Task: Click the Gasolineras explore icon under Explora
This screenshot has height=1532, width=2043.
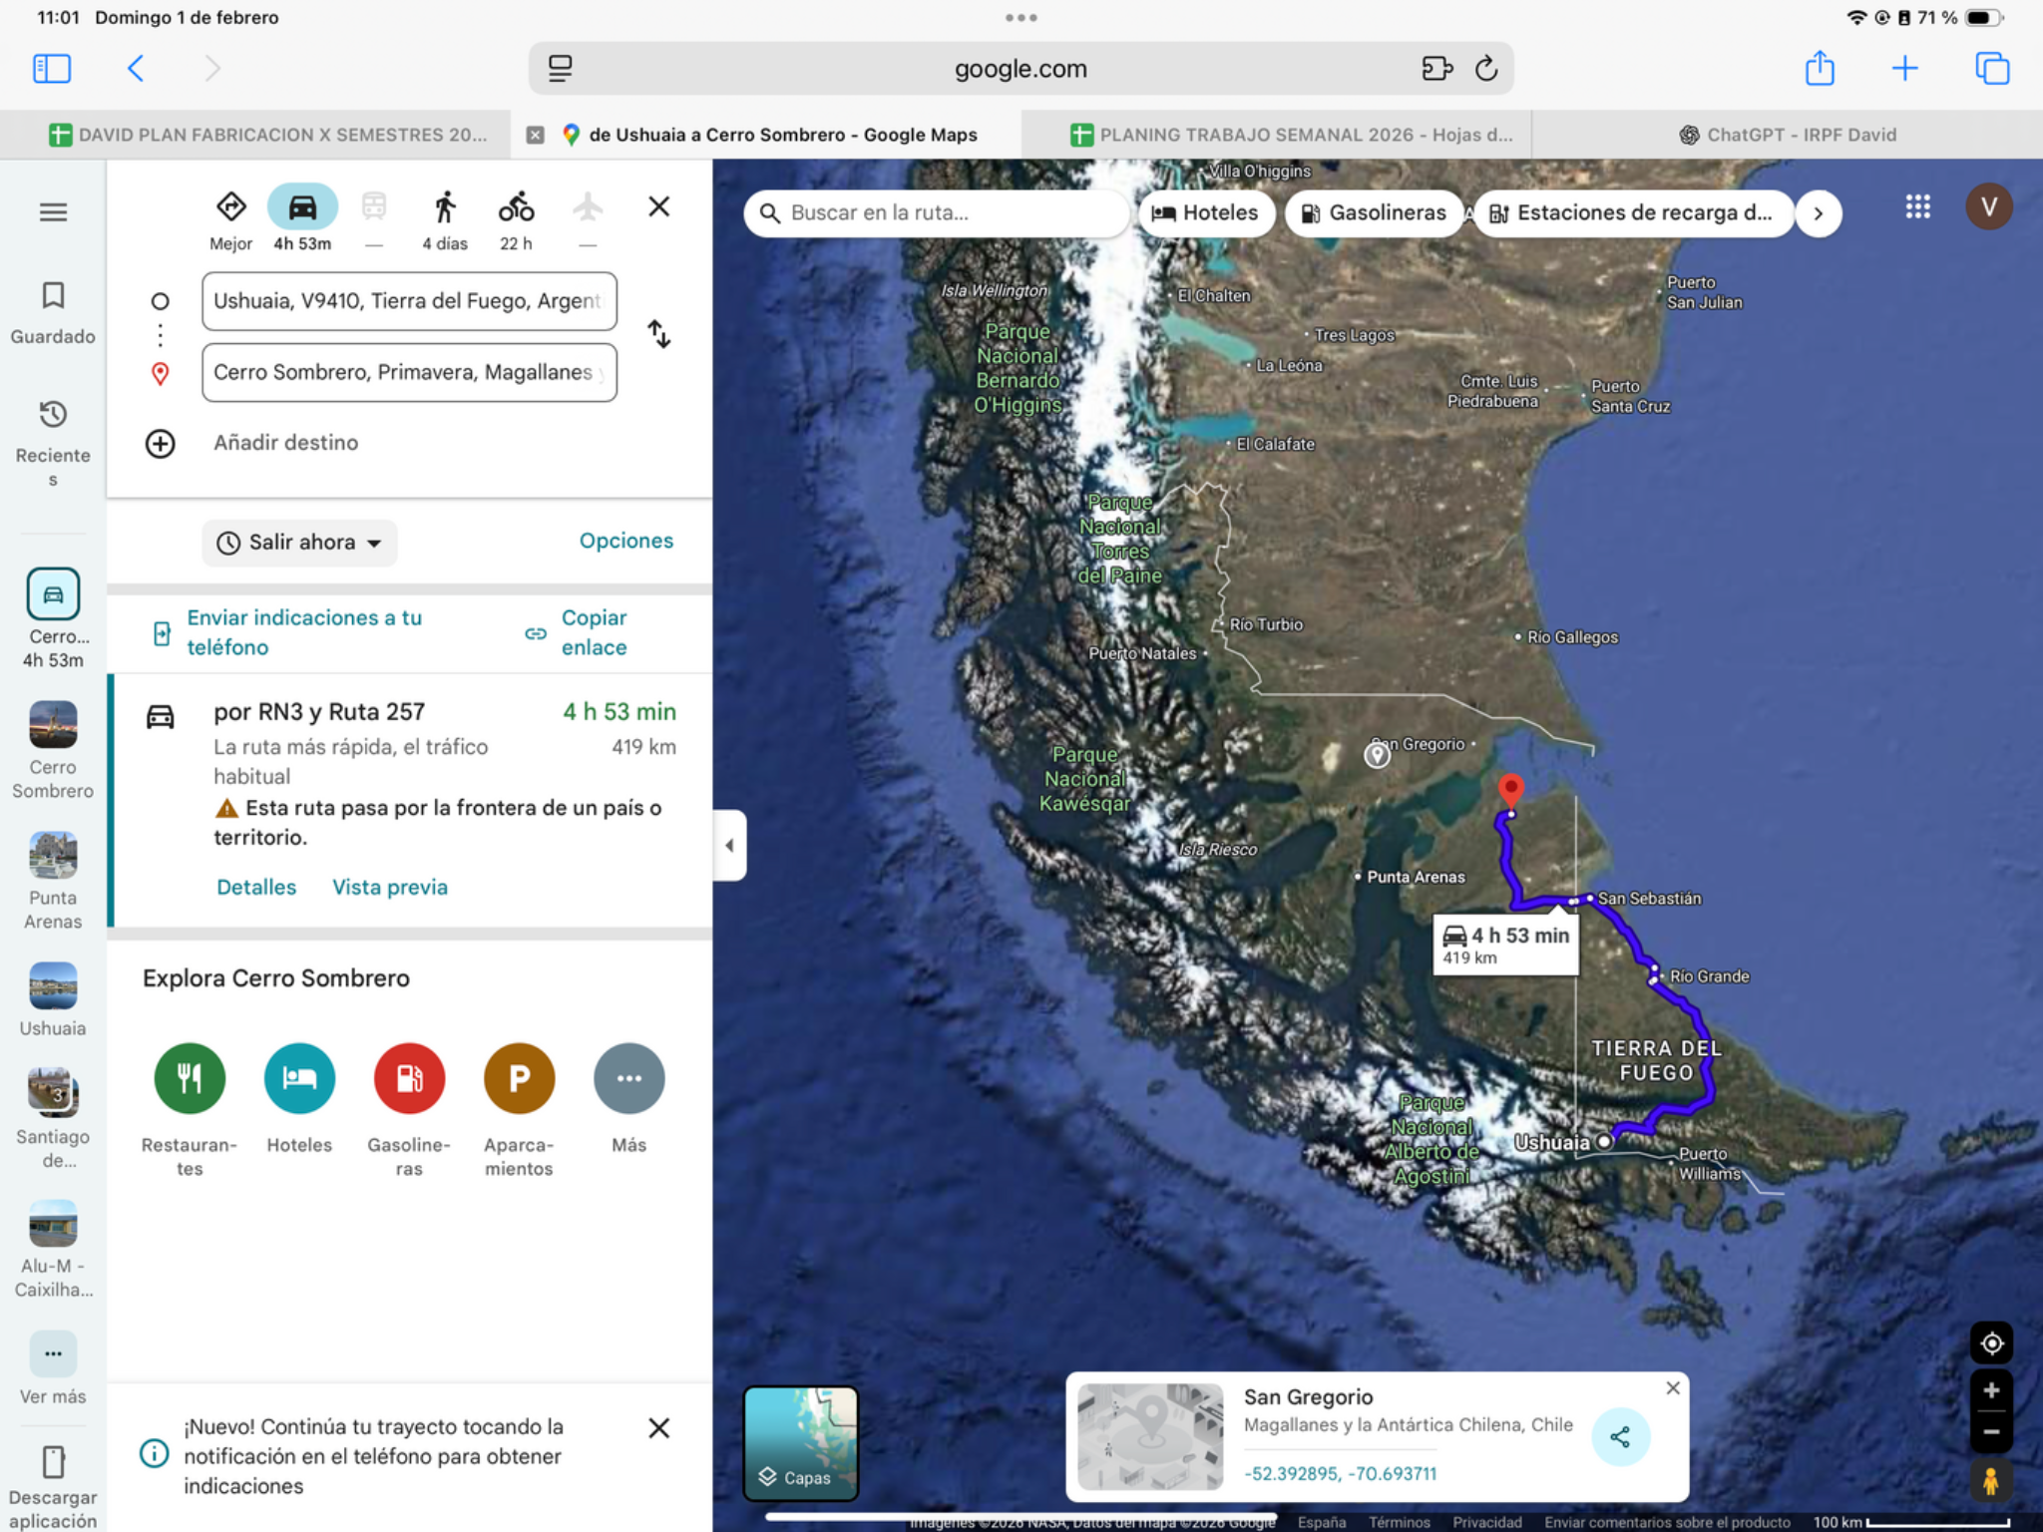Action: [409, 1078]
